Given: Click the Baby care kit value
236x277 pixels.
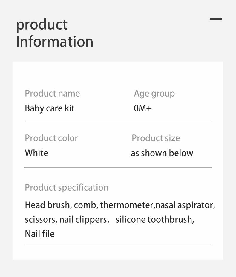Looking at the screenshot, I should coord(50,108).
